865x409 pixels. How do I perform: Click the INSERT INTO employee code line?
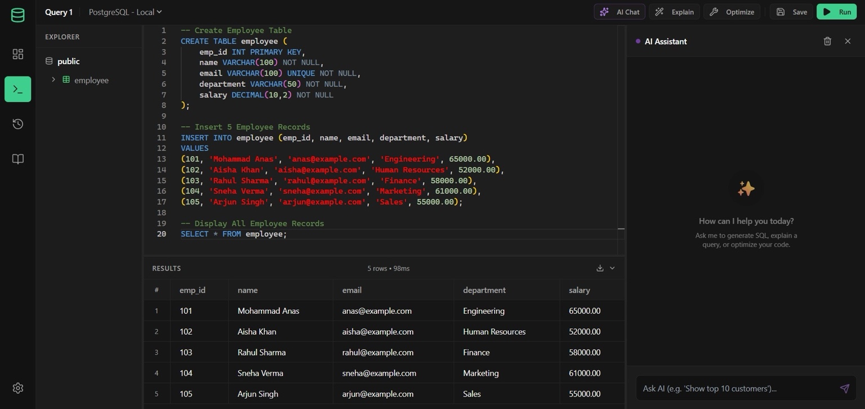click(x=324, y=137)
